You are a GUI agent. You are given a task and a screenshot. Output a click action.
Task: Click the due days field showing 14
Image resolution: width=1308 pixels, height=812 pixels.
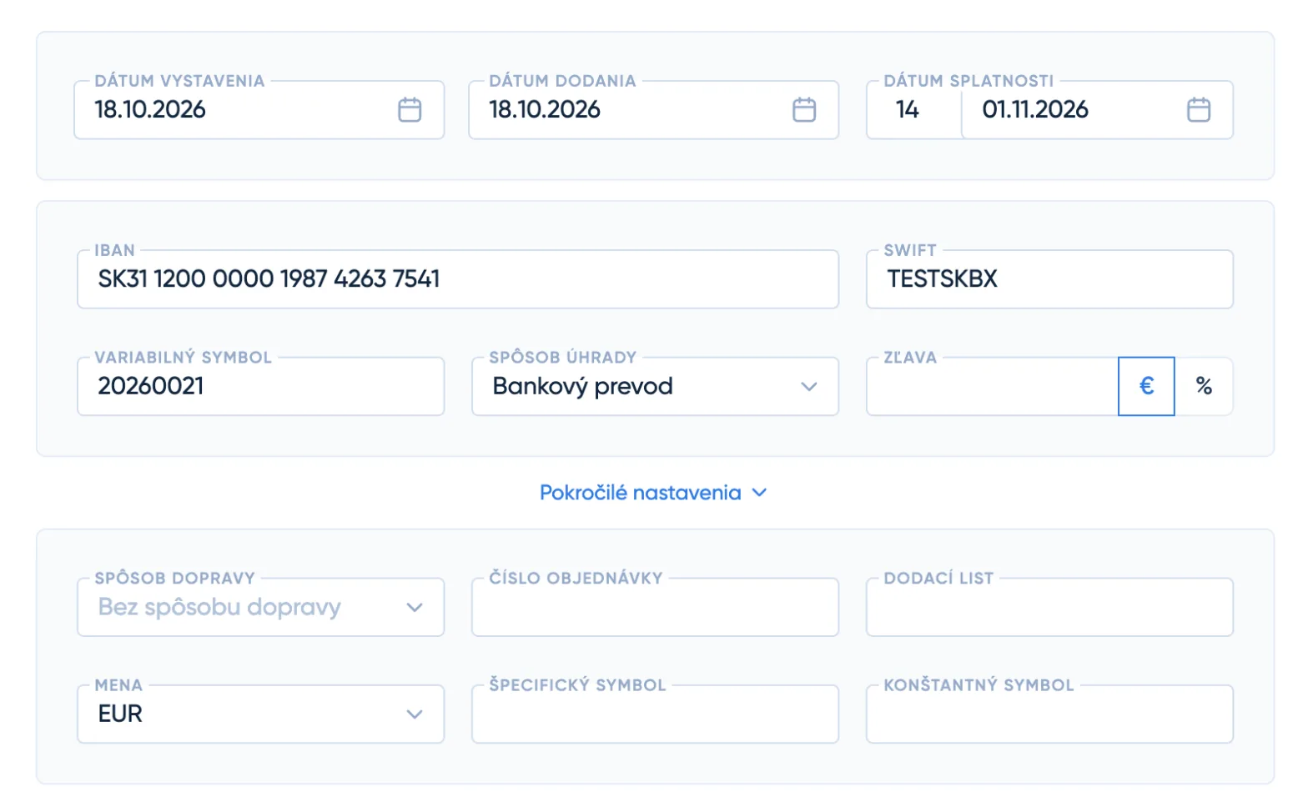click(914, 109)
